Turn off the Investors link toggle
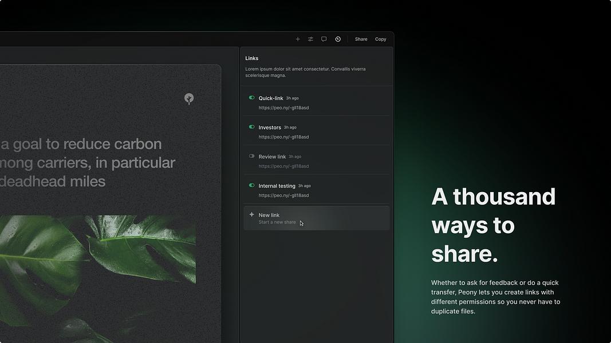Viewport: 611px width, 343px height. point(252,127)
